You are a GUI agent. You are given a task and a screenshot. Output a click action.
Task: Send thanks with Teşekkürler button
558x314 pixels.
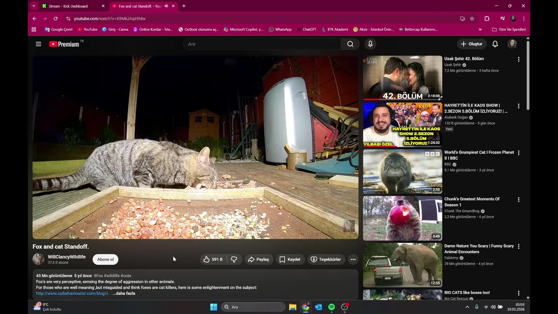coord(326,259)
